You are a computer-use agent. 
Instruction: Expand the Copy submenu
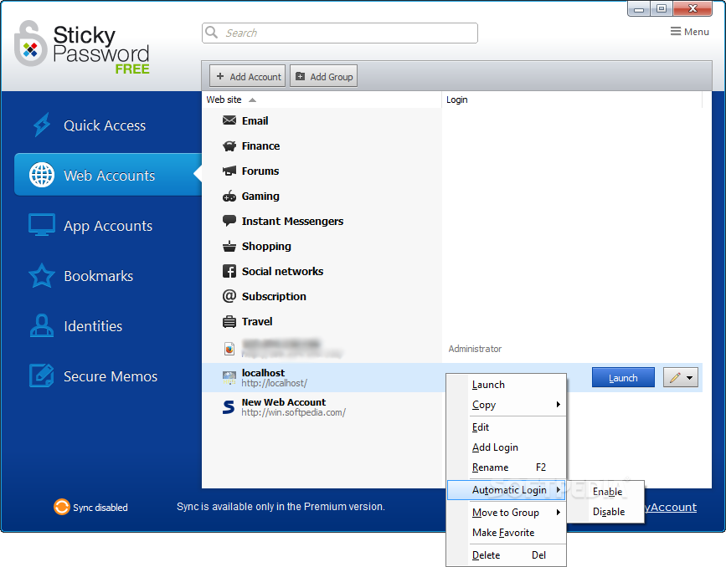[506, 405]
